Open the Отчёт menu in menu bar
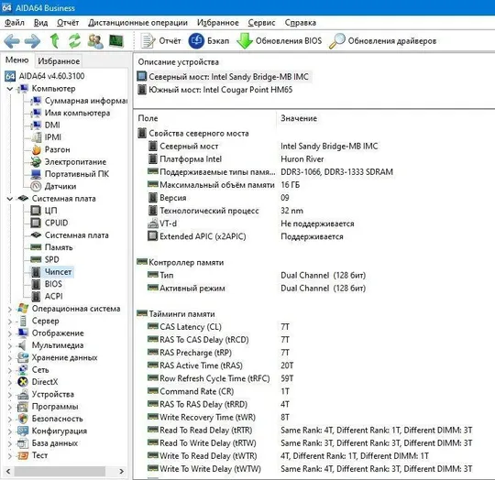Screen dimensions: 495x480 click(x=68, y=23)
